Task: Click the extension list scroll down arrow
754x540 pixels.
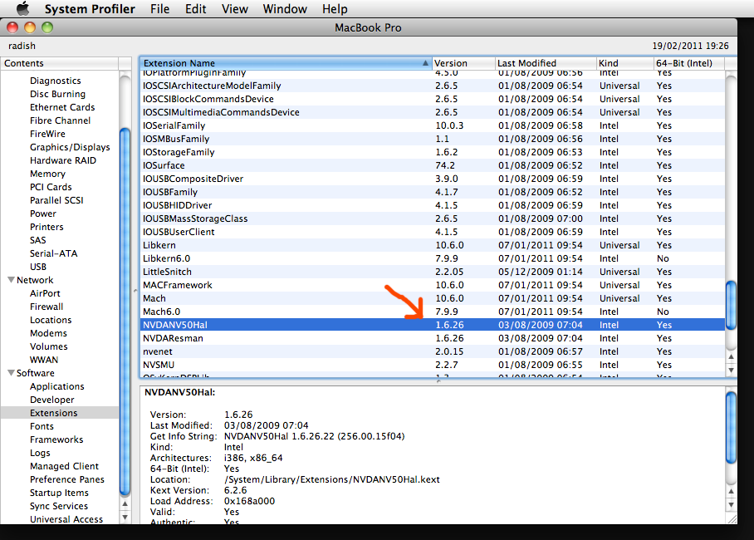Action: point(731,370)
